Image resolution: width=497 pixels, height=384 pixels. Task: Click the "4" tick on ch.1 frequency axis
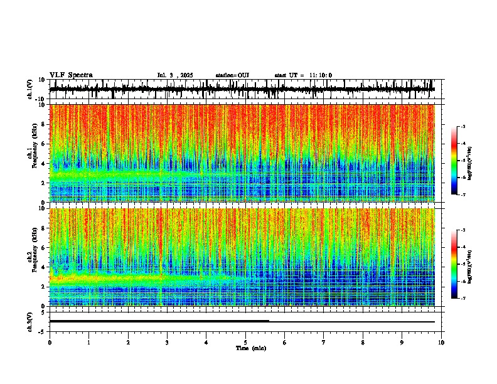(43, 164)
